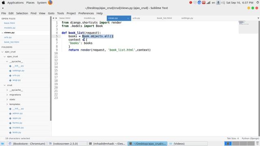Screen dimensions: 260x146
Task: Close views.py in Open Files list
Action: [x=2, y=33]
